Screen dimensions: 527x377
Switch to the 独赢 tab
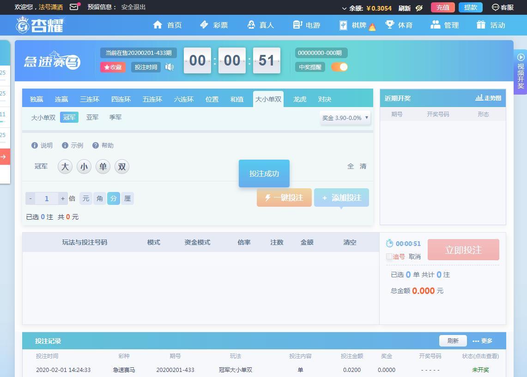click(x=36, y=99)
